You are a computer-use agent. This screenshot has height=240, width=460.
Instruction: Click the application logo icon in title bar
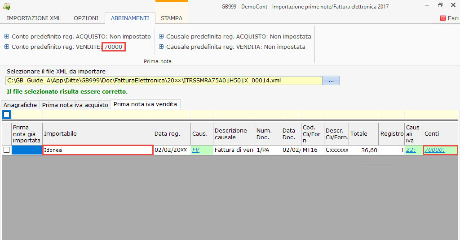(7, 6)
